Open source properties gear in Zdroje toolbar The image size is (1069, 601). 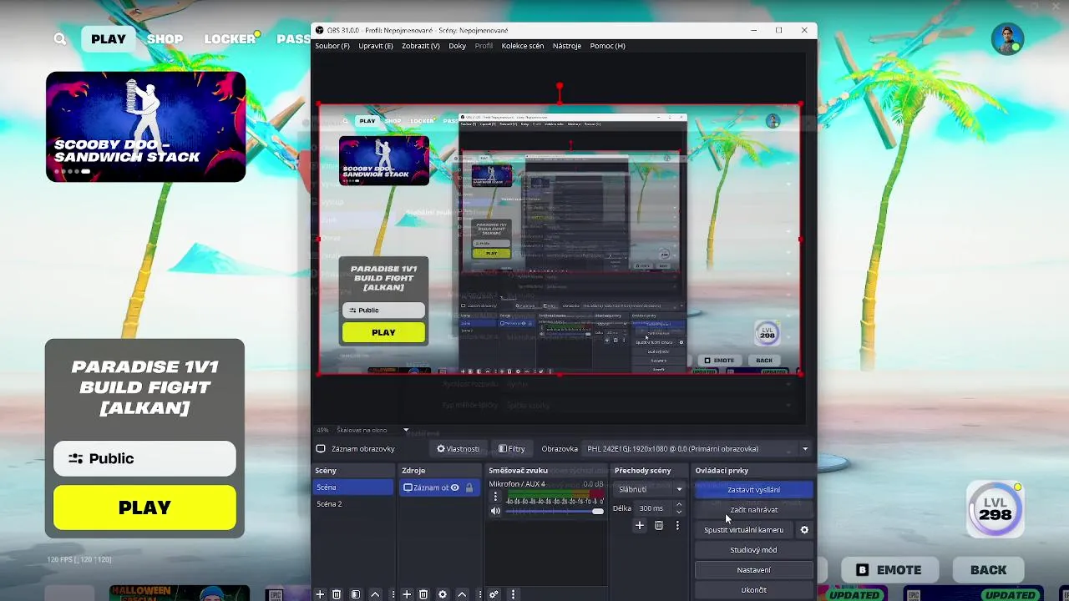pos(443,594)
